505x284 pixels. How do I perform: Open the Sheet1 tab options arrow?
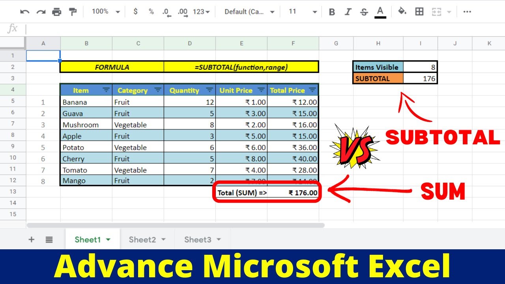click(108, 240)
